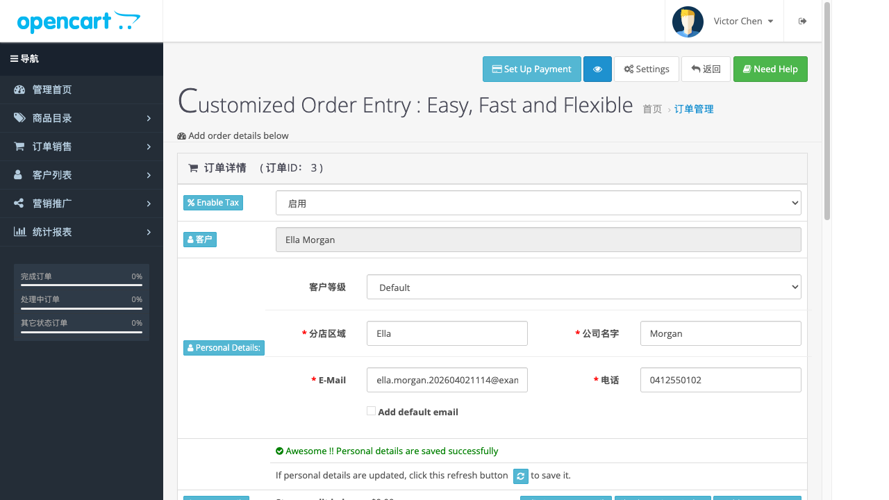
Task: Click the cart icon beside 订单销售
Action: [19, 146]
